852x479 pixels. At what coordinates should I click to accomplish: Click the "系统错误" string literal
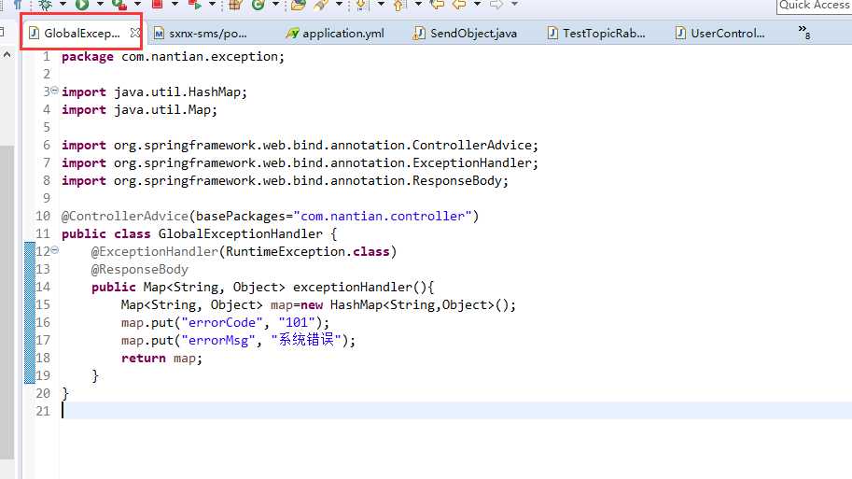pyautogui.click(x=306, y=341)
